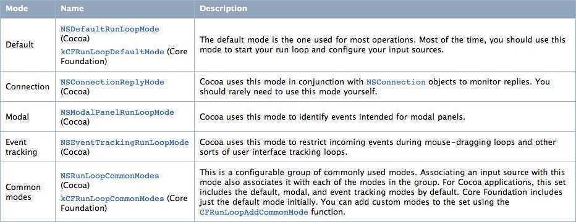Click NSConnection link in description
This screenshot has width=576, height=222.
click(396, 81)
